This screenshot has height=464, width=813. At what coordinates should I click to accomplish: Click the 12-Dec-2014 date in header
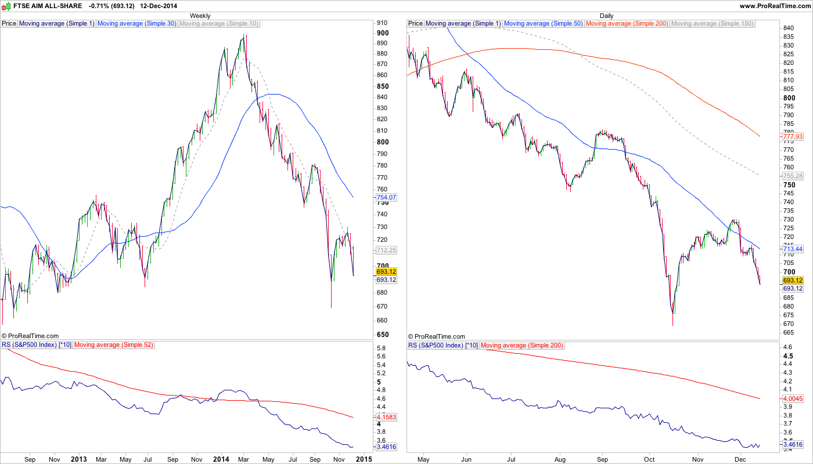(159, 6)
